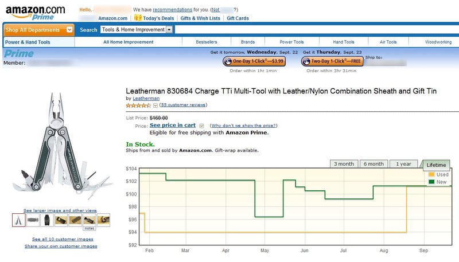The height and width of the screenshot is (262, 459).
Task: Toggle the New price legend swatch
Action: [x=431, y=182]
